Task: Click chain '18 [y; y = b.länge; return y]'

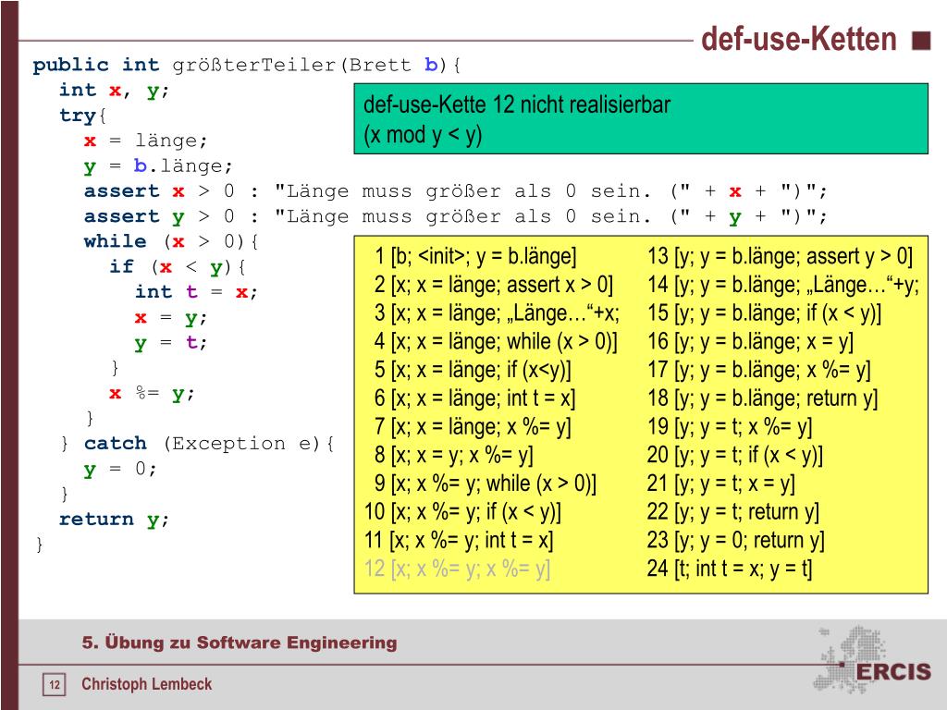Action: [x=763, y=398]
